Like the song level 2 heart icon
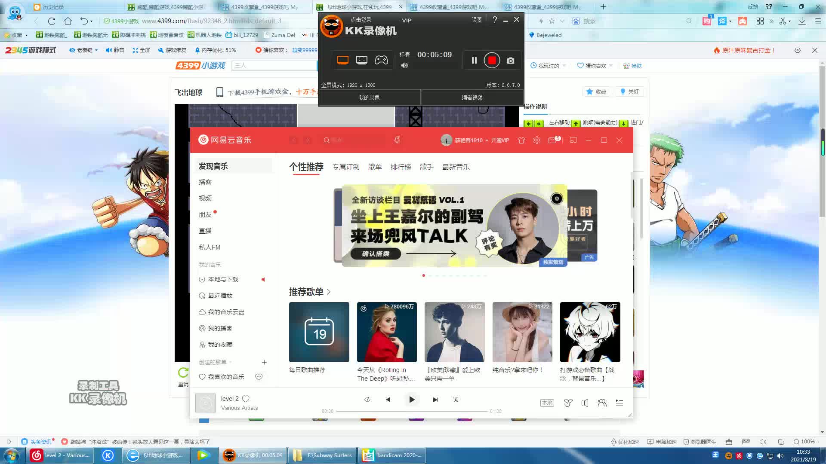The height and width of the screenshot is (464, 826). pyautogui.click(x=246, y=399)
